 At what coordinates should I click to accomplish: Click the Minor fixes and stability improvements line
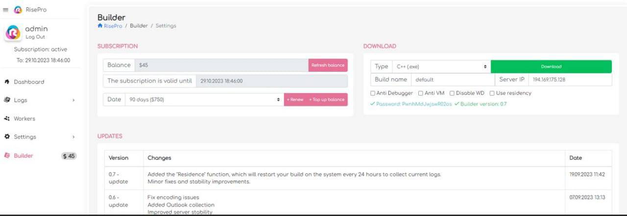point(199,181)
